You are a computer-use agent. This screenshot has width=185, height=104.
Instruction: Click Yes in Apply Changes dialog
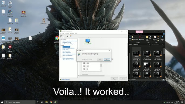tap(100, 60)
